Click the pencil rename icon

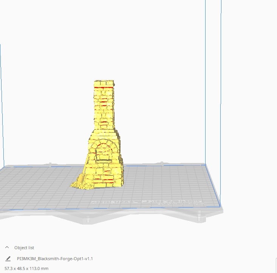8,259
